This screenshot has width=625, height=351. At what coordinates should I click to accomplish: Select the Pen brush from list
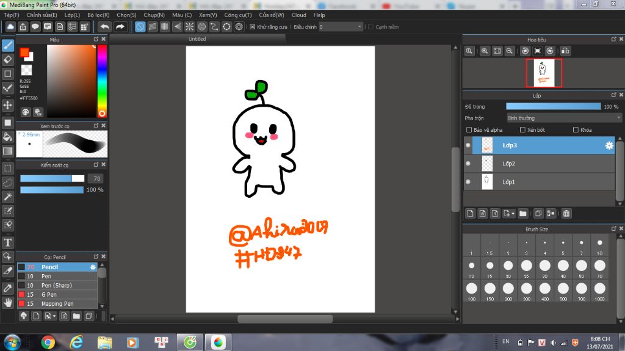[x=57, y=277]
